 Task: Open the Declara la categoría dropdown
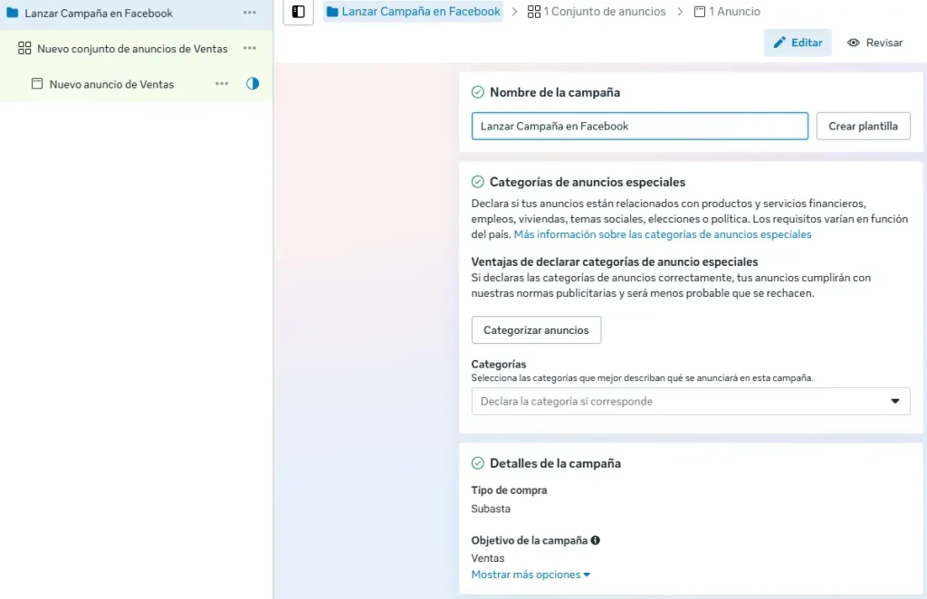pos(691,401)
